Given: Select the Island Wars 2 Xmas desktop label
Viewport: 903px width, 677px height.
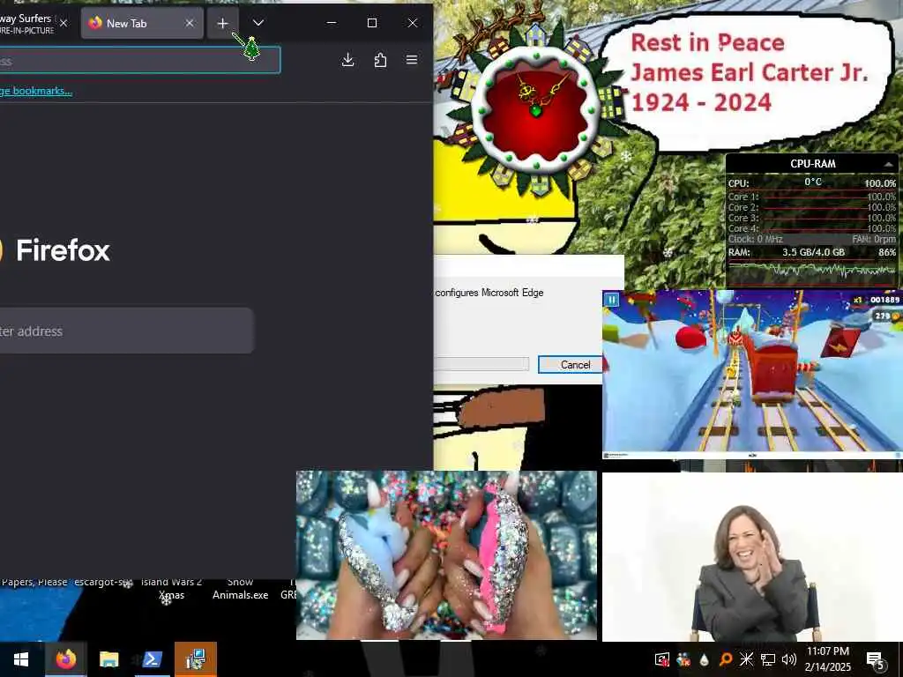Looking at the screenshot, I should pos(171,588).
